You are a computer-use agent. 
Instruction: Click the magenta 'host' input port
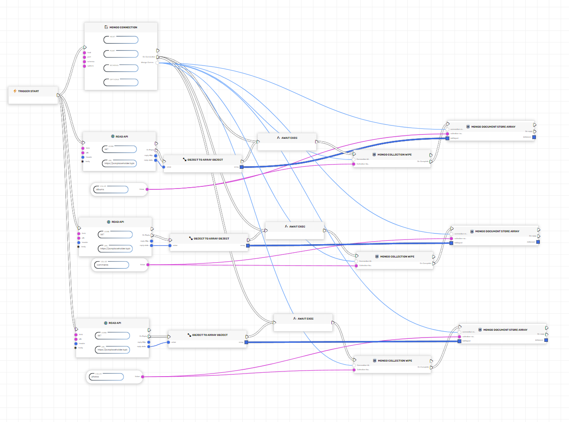tap(84, 53)
